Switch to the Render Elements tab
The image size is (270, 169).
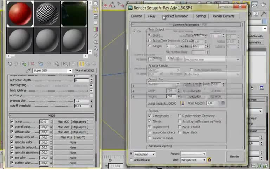(x=224, y=16)
